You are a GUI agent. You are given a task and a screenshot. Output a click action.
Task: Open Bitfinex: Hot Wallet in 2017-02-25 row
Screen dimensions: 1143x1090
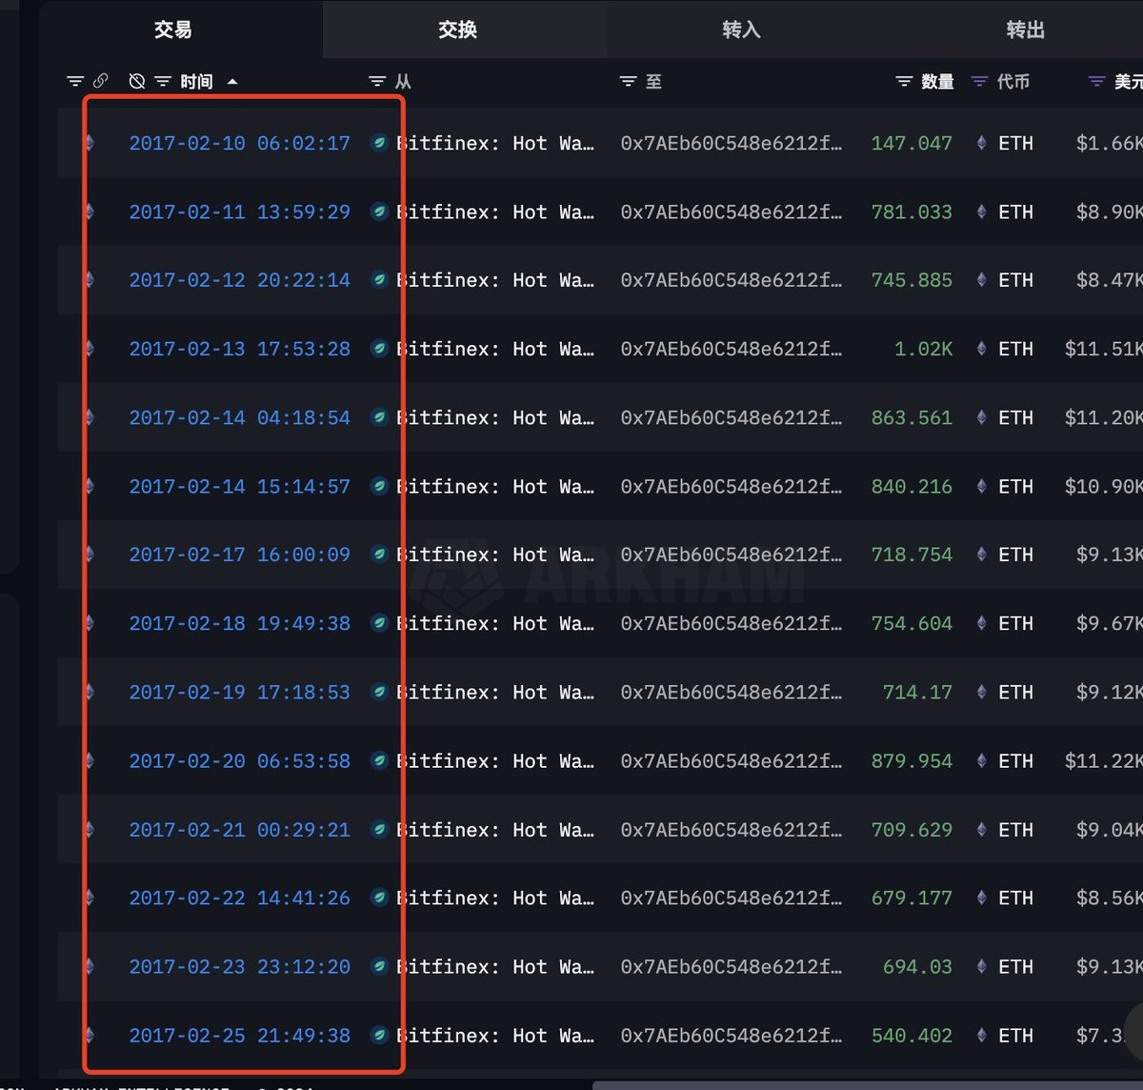495,1036
